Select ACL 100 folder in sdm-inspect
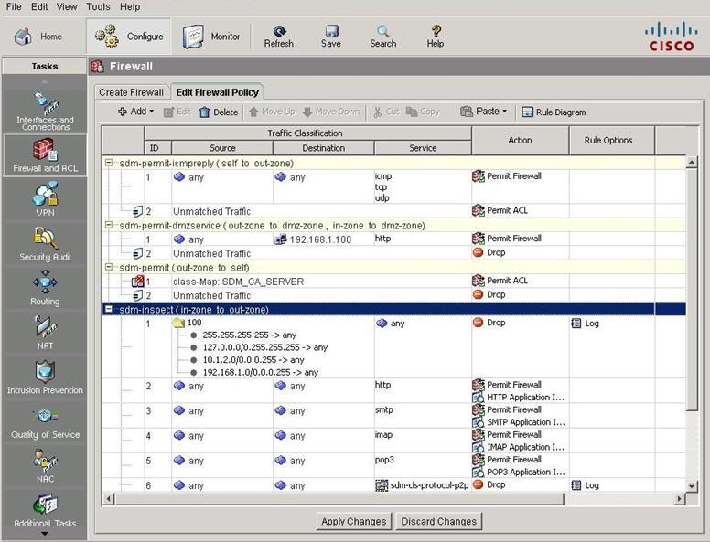The width and height of the screenshot is (710, 542). 188,323
